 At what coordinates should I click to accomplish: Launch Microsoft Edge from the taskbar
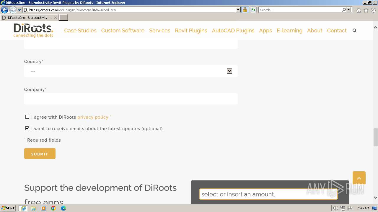[63, 208]
